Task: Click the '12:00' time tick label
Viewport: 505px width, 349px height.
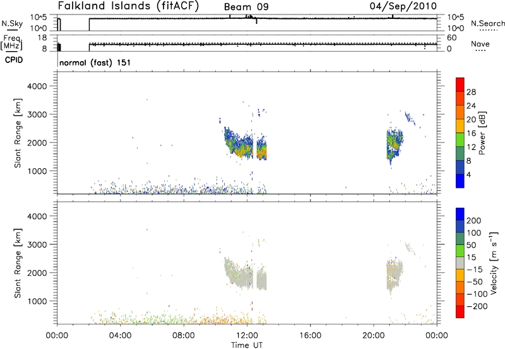Action: (247, 336)
